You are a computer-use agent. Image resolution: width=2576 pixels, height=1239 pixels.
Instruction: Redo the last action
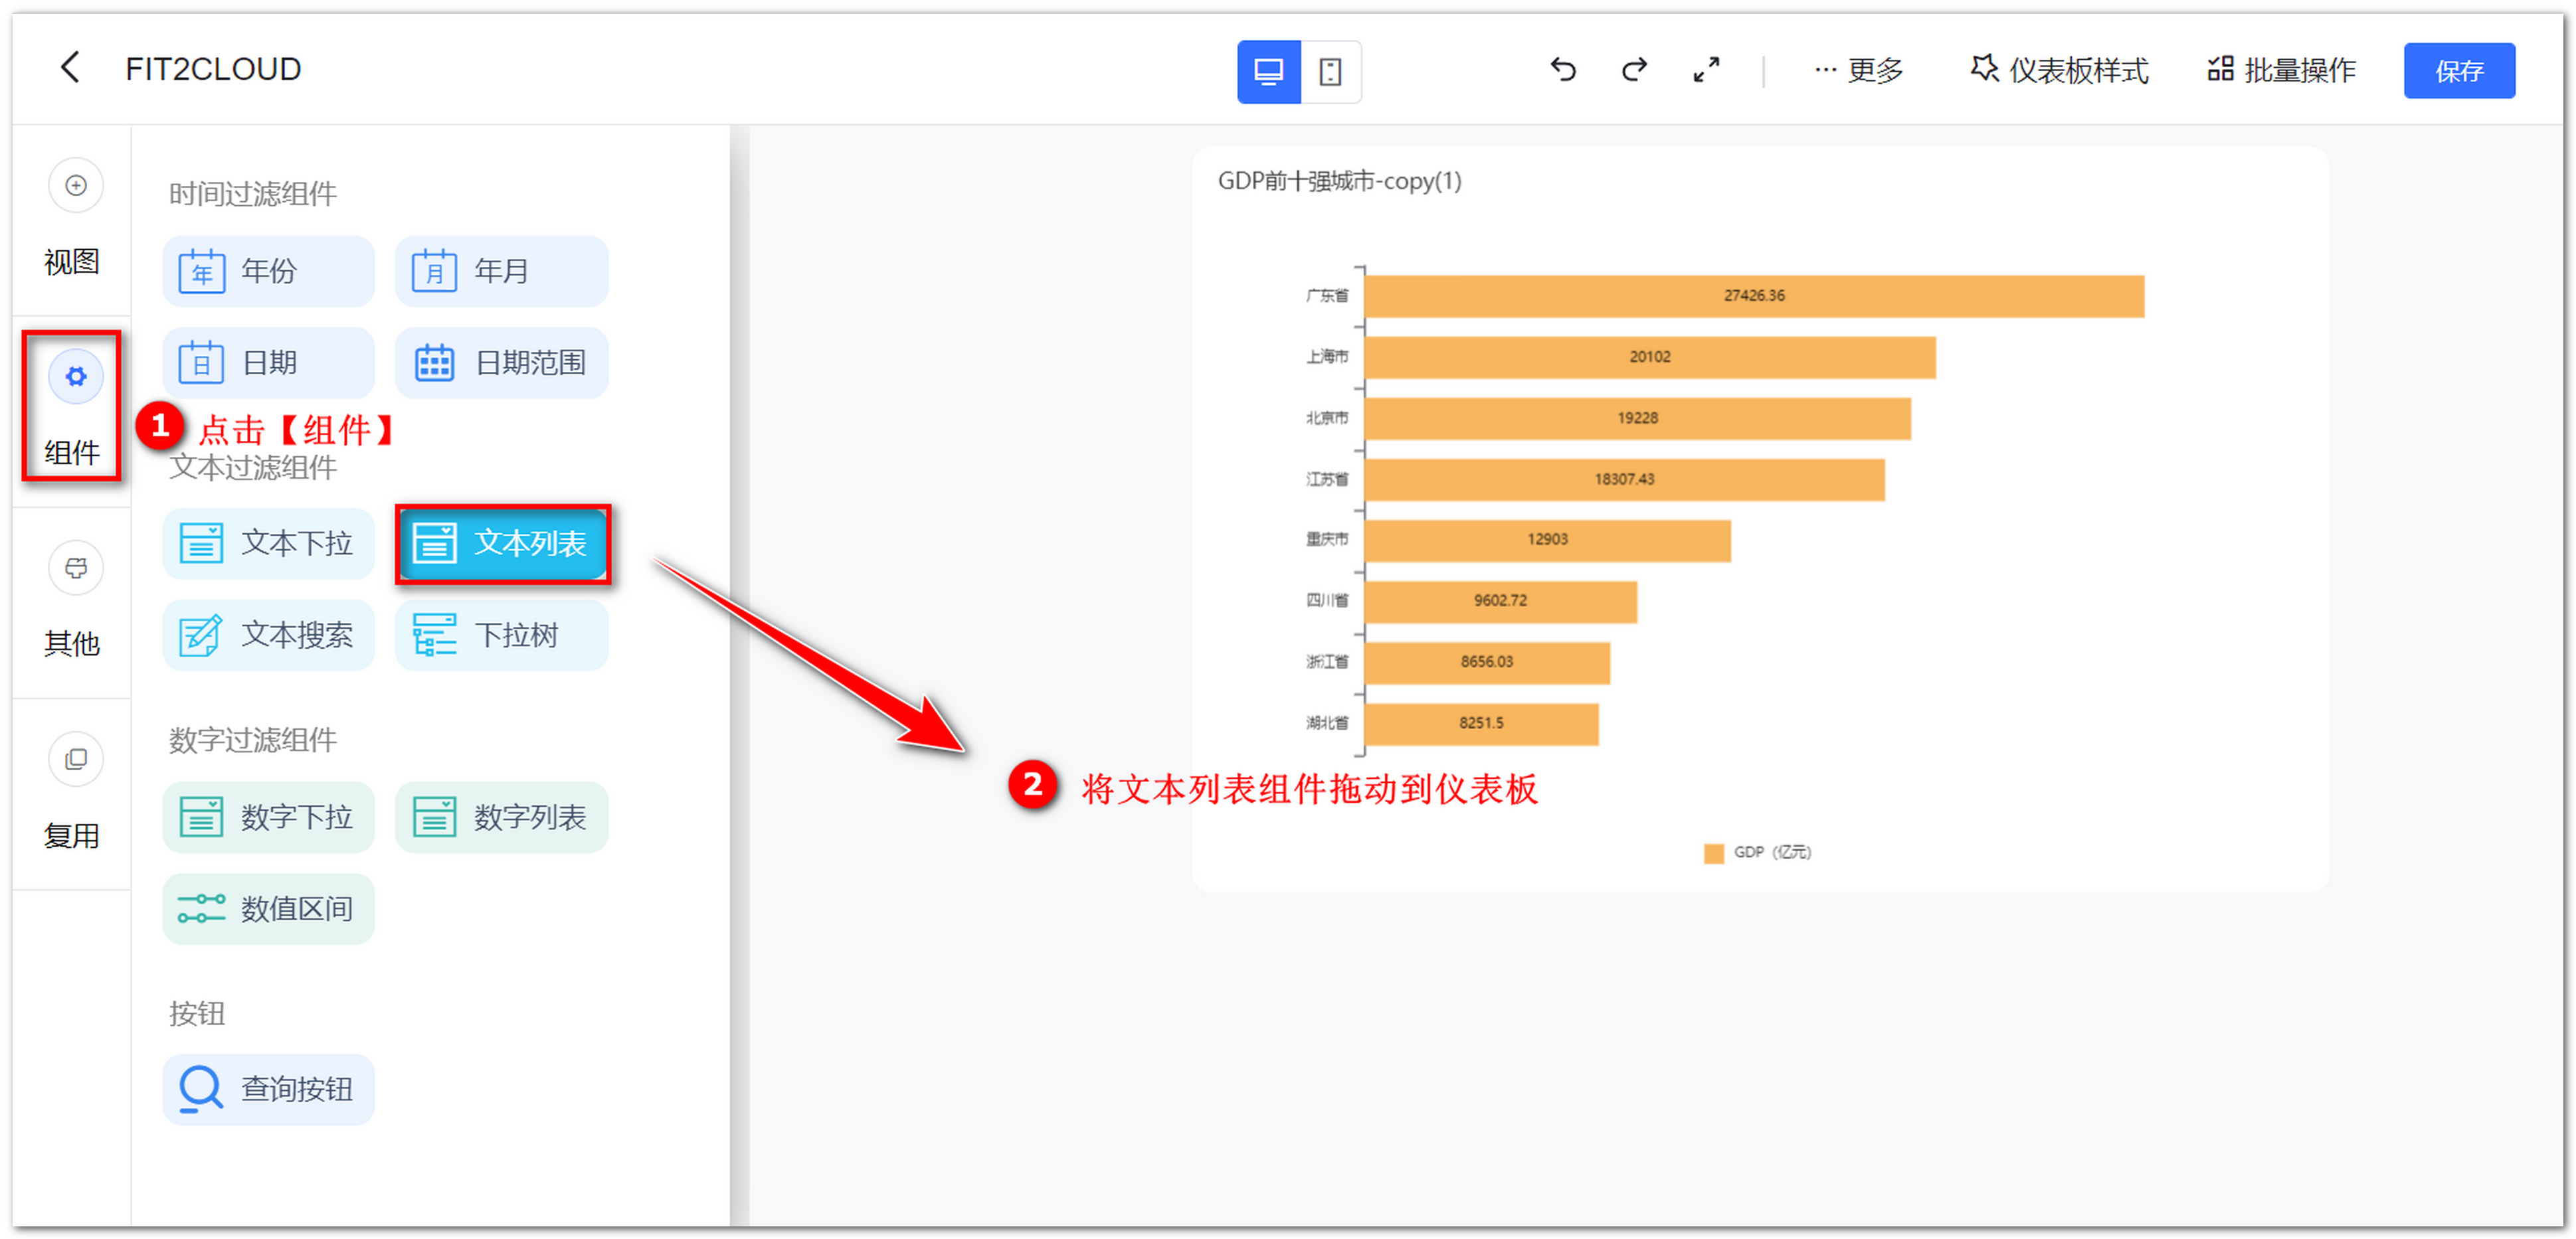pyautogui.click(x=1634, y=69)
